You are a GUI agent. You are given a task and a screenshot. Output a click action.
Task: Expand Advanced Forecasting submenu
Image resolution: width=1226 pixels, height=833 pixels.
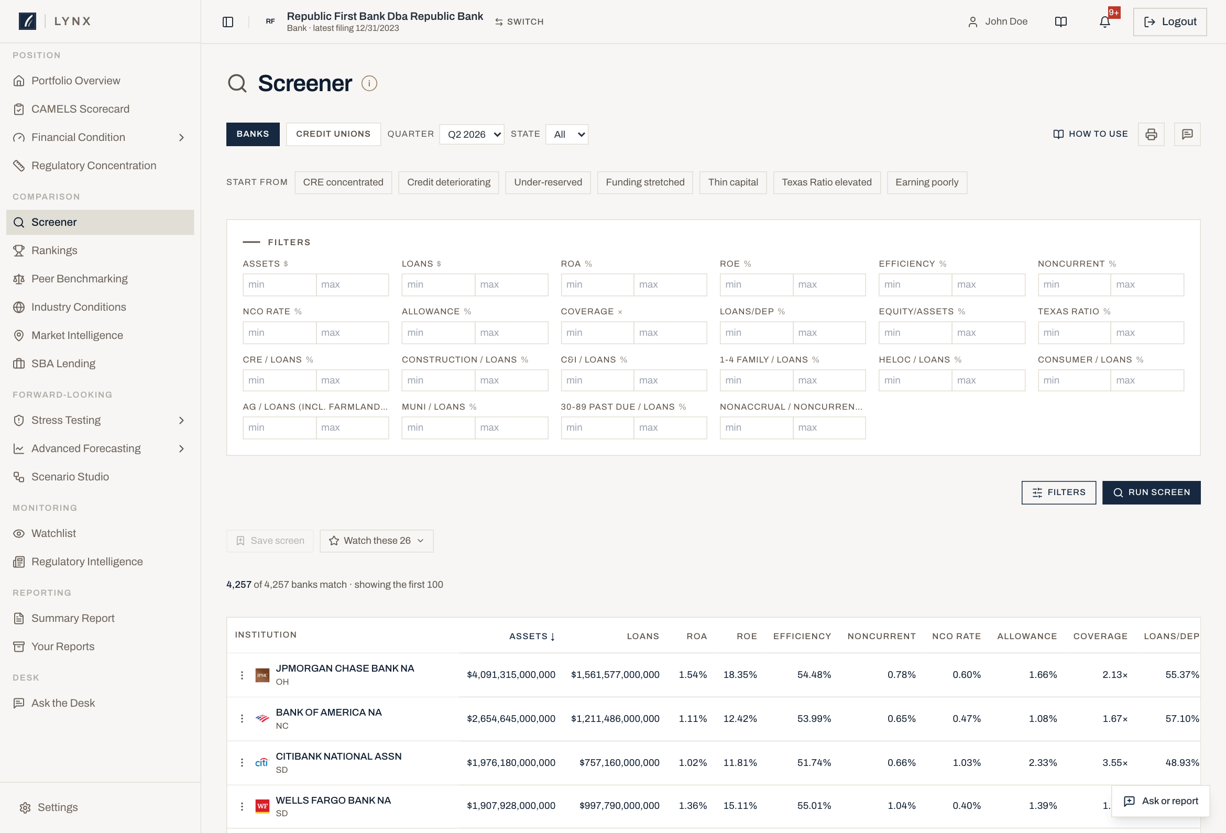[181, 448]
